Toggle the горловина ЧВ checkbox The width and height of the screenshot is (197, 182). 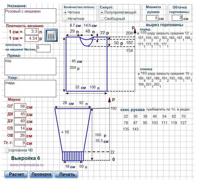[x=7, y=150]
